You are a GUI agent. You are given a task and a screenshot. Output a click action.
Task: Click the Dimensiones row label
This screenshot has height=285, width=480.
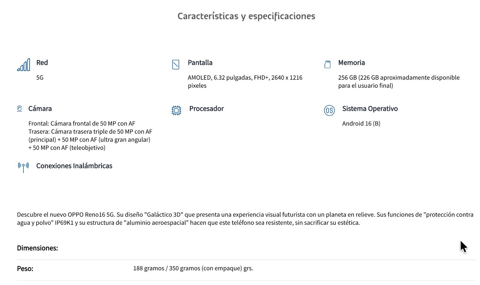click(x=37, y=248)
